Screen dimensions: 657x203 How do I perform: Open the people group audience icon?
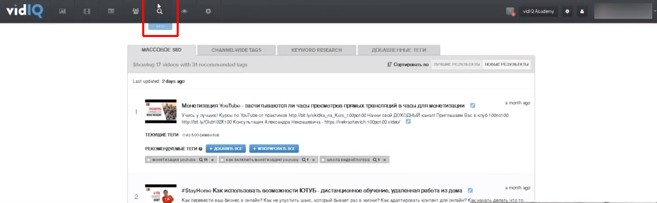[135, 11]
